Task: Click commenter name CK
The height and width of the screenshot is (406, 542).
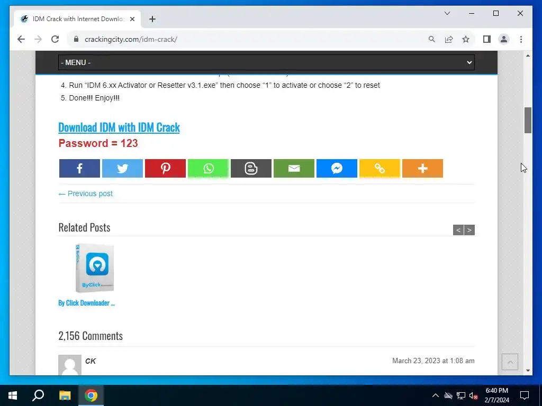Action: [91, 361]
